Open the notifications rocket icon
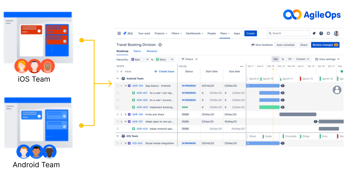 [314, 33]
